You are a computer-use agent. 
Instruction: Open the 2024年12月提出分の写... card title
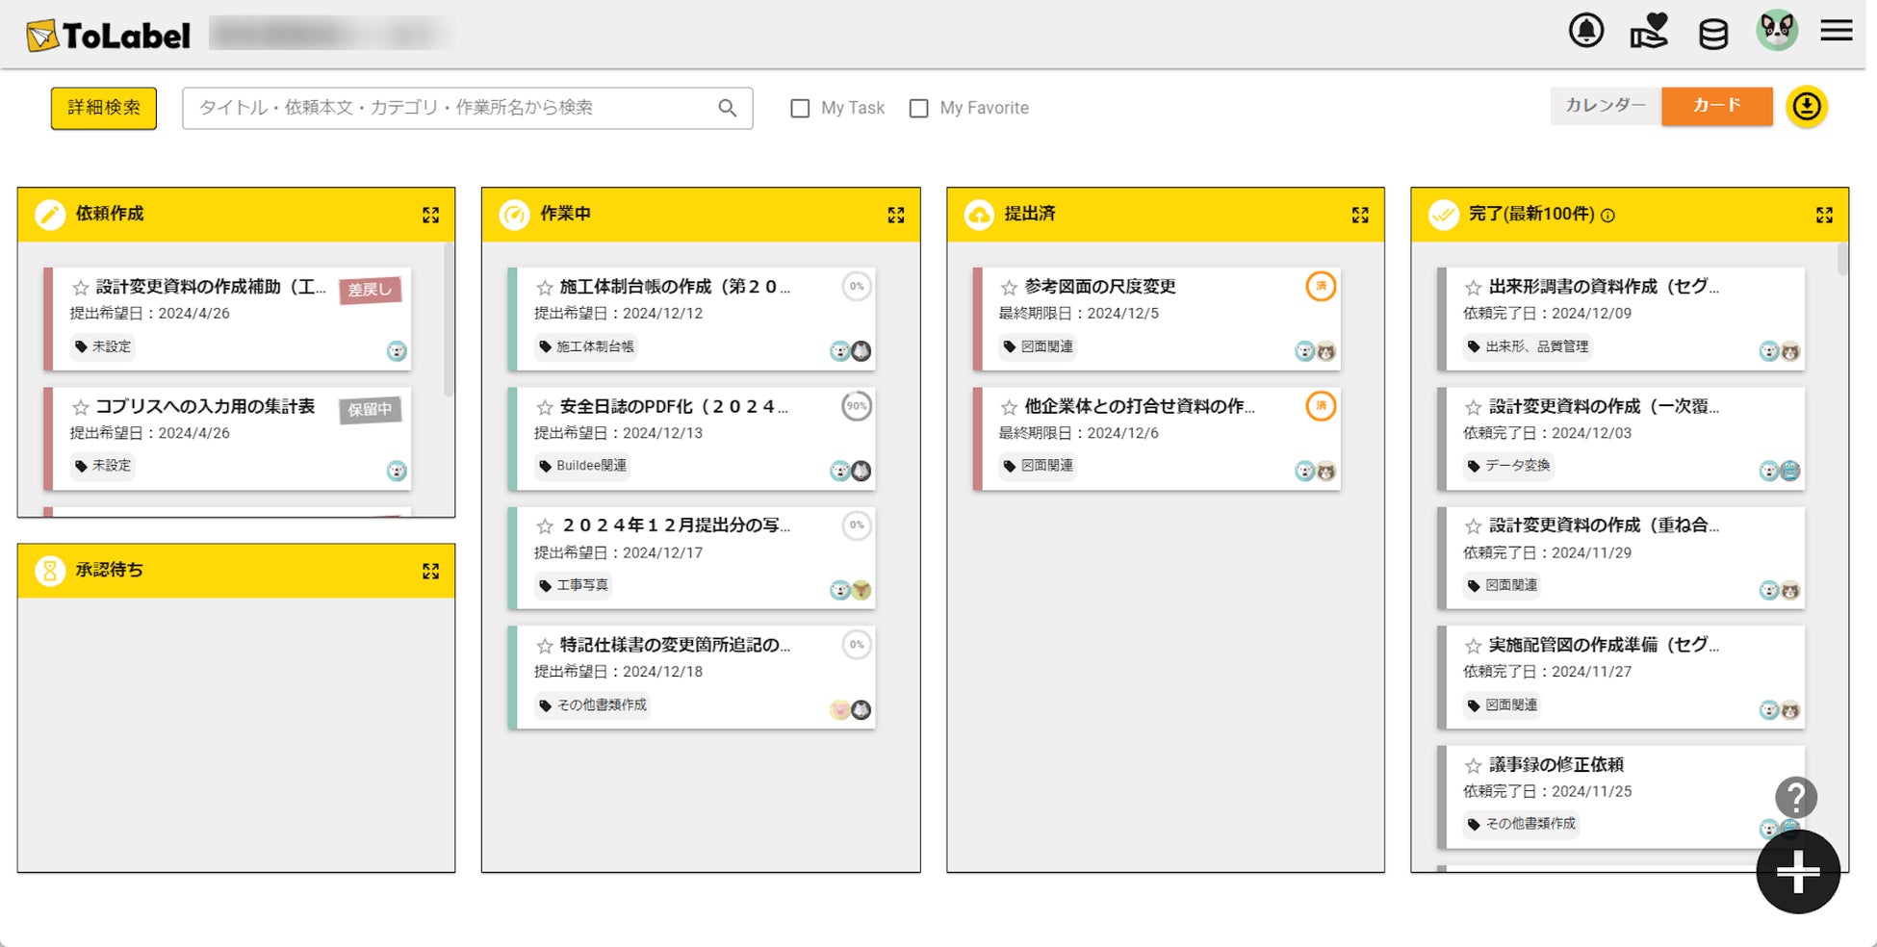pyautogui.click(x=676, y=525)
